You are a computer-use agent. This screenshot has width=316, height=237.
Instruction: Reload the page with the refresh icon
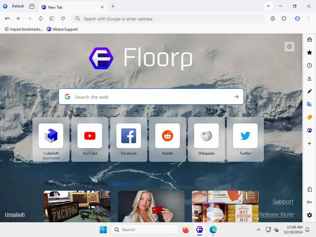point(63,19)
